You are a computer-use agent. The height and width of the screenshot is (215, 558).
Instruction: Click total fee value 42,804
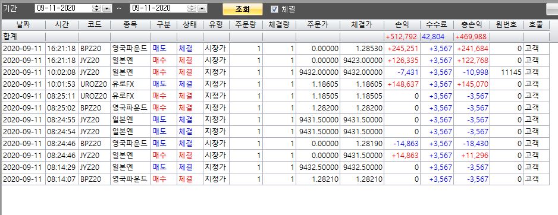click(433, 37)
